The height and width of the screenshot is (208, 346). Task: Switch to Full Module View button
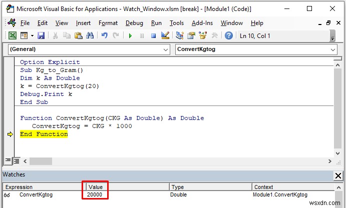(x=17, y=161)
